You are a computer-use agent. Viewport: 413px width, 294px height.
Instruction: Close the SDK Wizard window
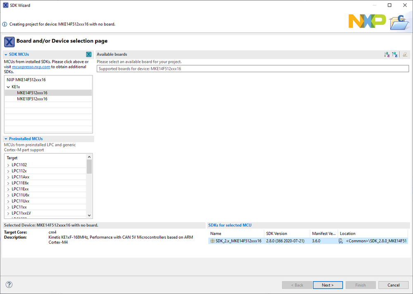[405, 5]
